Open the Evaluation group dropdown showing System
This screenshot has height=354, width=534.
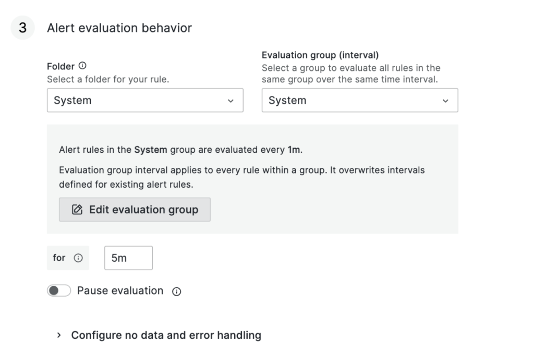pos(355,101)
